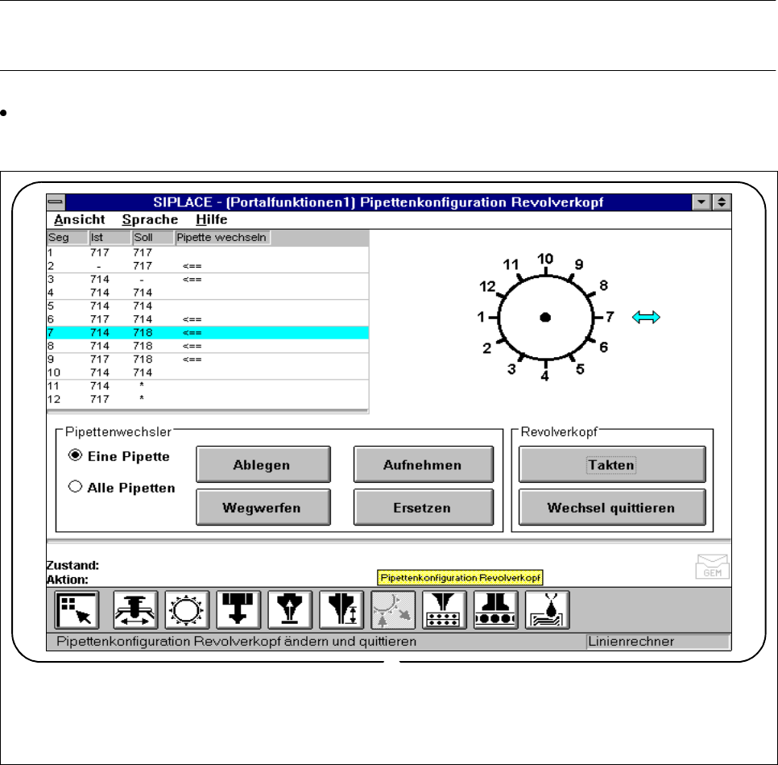This screenshot has height=765, width=778.
Task: Click the nozzle with downward arrow toolbar icon
Action: 238,609
